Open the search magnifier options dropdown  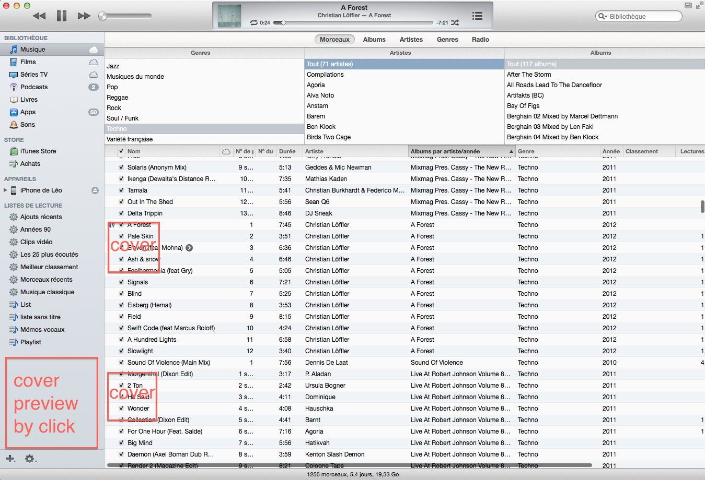coord(603,16)
